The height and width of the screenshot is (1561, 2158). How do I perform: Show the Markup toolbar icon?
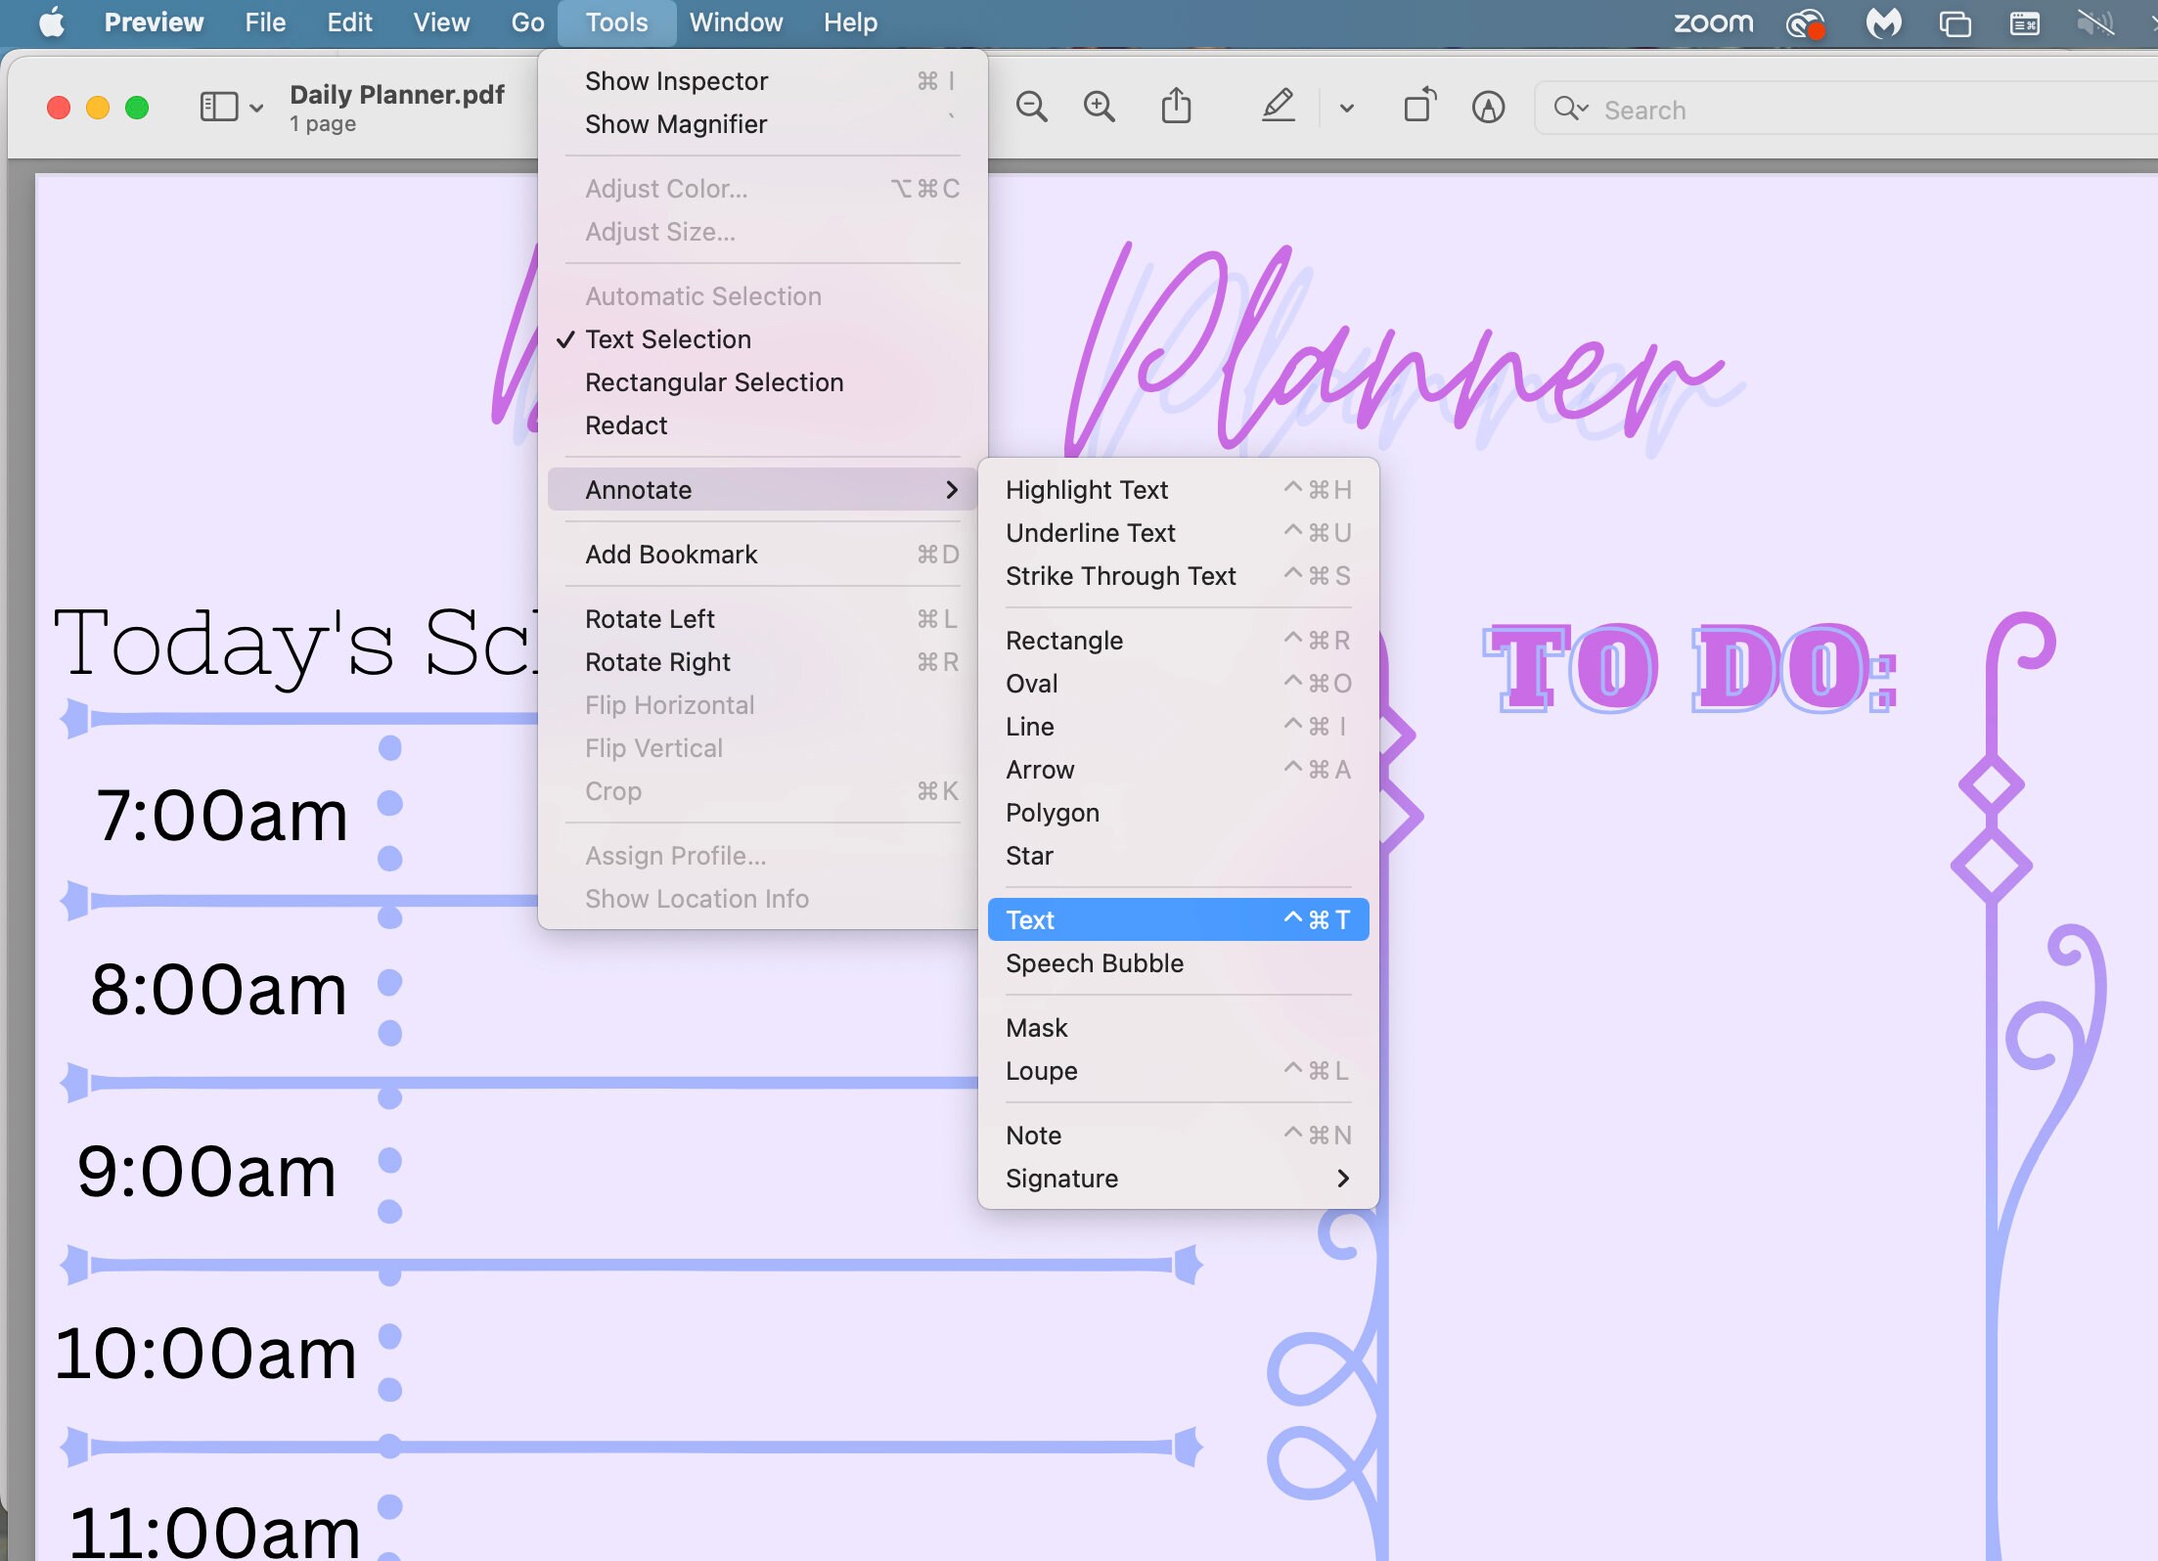point(1488,108)
